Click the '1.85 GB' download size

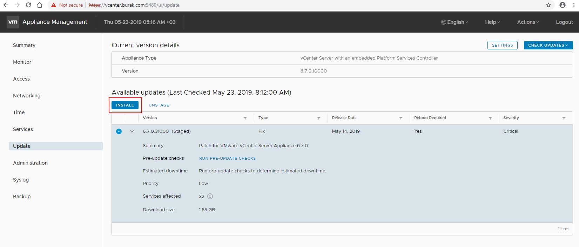click(207, 210)
